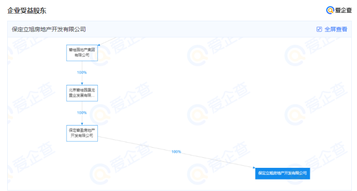Screen dimensions: 357x191
Task: Select the 北京碧桂园晟龙置业发展 node
Action: (x=82, y=93)
